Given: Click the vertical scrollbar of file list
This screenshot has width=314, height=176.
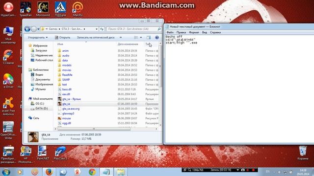Looking at the screenshot, I should click(160, 66).
